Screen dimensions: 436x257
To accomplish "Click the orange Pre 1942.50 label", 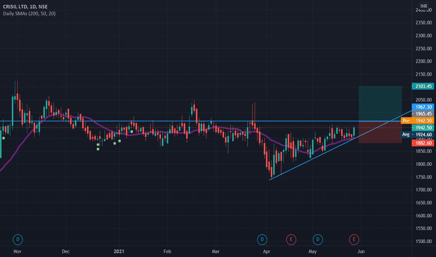I will click(x=417, y=121).
